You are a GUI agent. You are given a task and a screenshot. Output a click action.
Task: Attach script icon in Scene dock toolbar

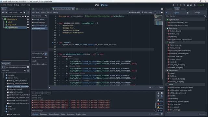click(25, 12)
